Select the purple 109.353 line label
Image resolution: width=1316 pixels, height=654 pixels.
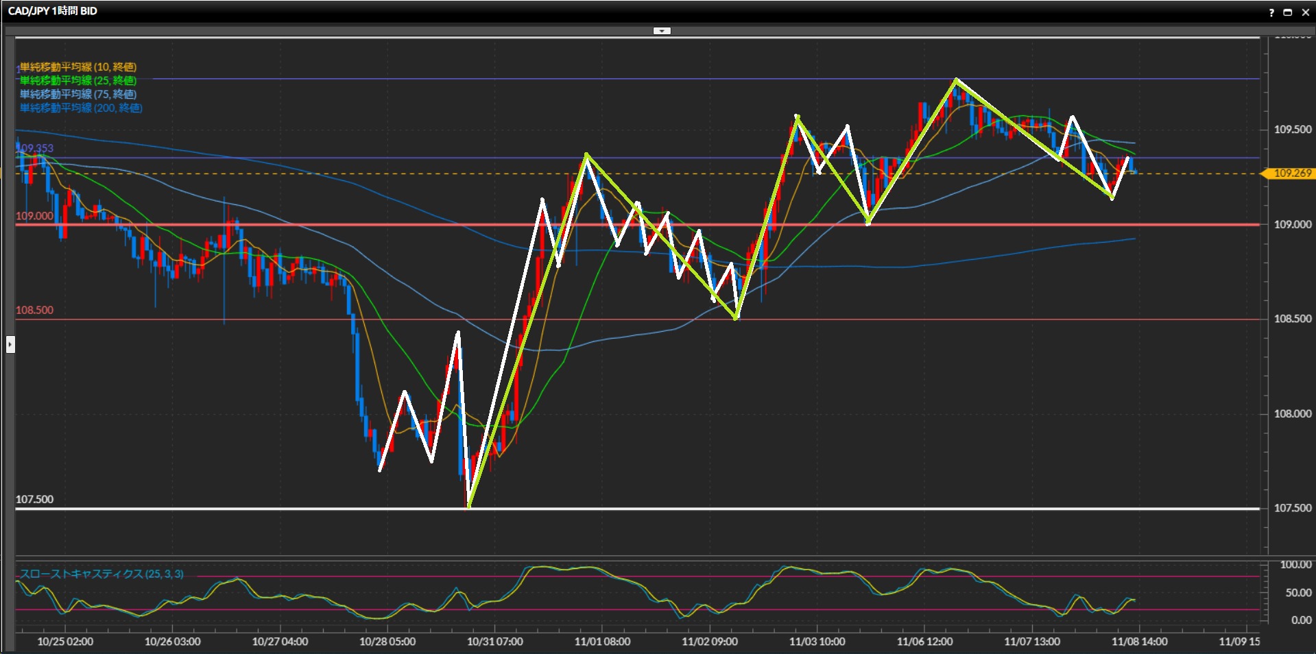pos(36,148)
